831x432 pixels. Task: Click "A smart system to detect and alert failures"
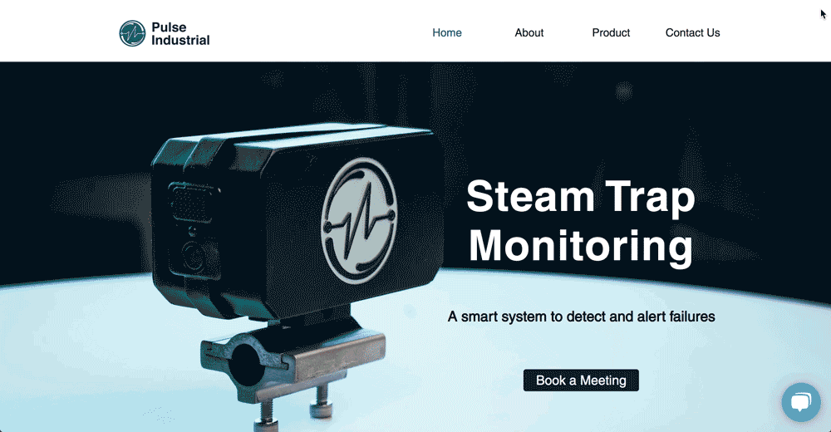(582, 317)
